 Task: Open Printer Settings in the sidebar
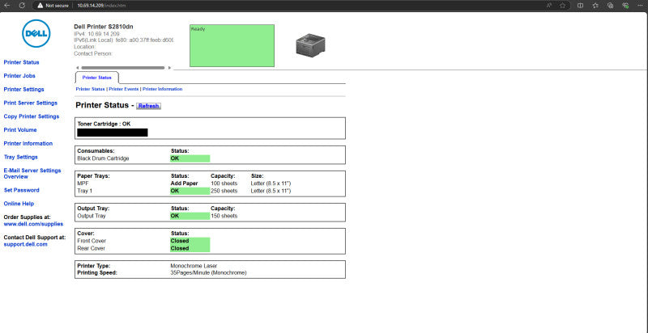click(x=24, y=90)
